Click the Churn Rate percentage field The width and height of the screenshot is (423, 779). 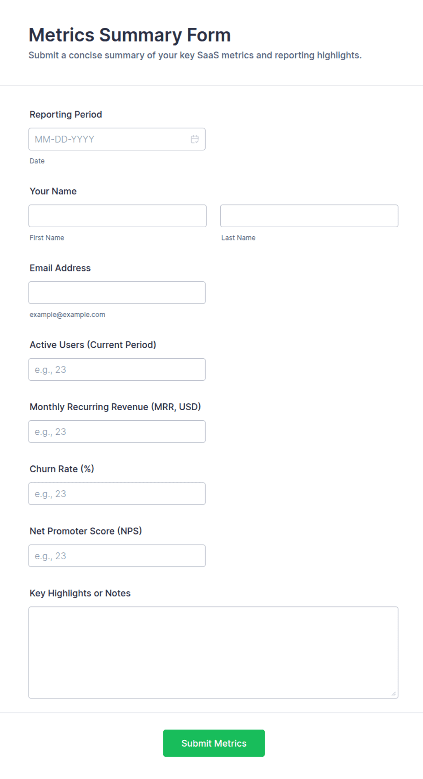(x=117, y=494)
